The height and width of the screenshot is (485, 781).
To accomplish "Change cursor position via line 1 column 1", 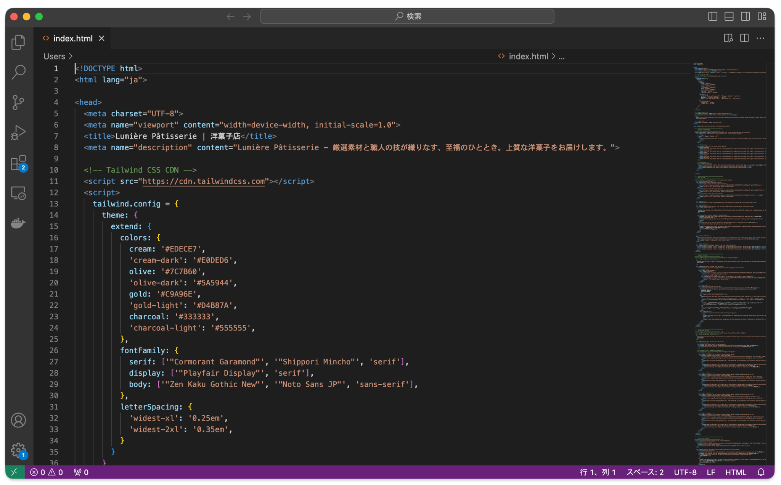I will 598,472.
